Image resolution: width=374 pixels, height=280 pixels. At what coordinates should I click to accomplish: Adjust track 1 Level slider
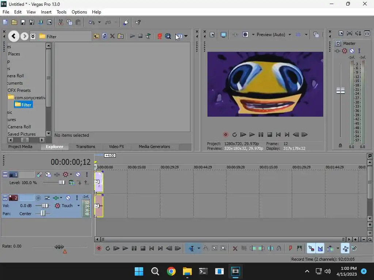(61, 182)
